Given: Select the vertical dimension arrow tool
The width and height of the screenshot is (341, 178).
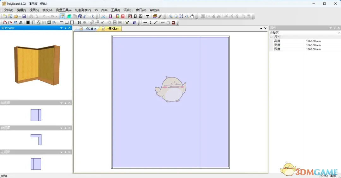Looking at the screenshot, I should (150, 23).
